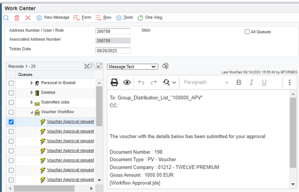Click the Deleted trash can icon
This screenshot has height=192, width=299.
pyautogui.click(x=37, y=93)
